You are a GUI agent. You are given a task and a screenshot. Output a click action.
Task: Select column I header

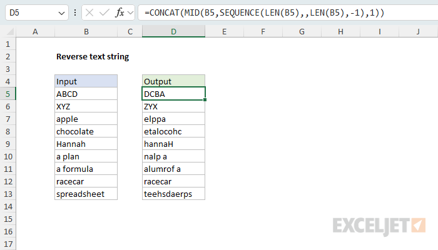[x=380, y=31]
